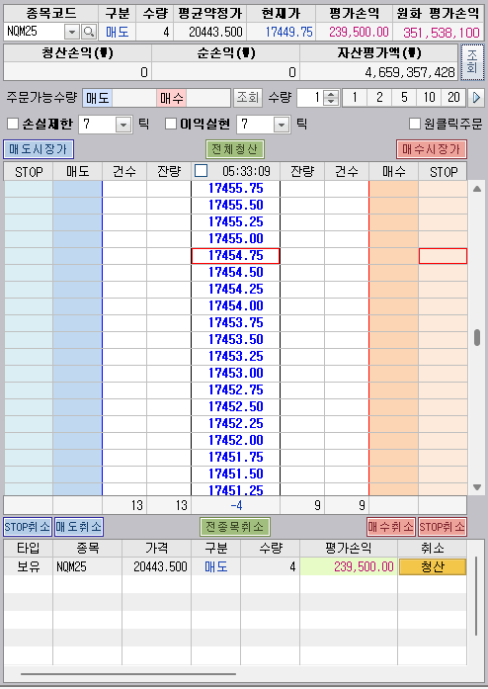Enable the 손실제한 stop-loss checkbox

click(x=13, y=124)
